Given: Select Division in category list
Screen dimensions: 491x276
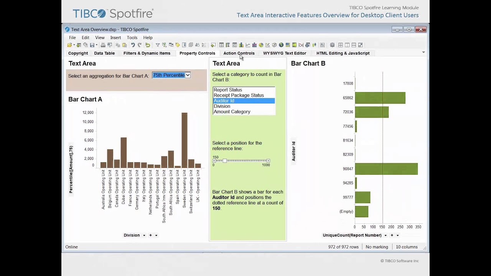Looking at the screenshot, I should point(244,106).
